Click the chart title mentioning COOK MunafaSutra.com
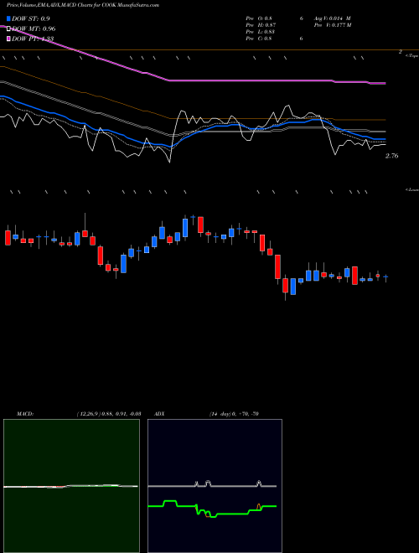This screenshot has height=553, width=419. pos(82,5)
